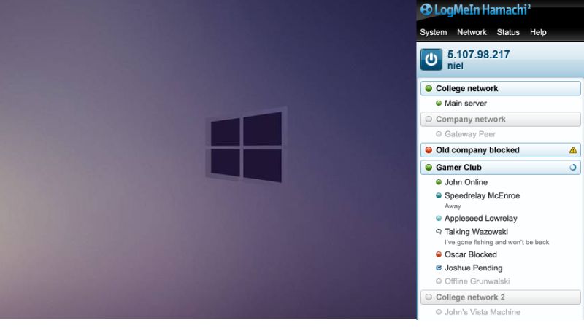584x328 pixels.
Task: Expand the College network 2 group
Action: coord(500,297)
